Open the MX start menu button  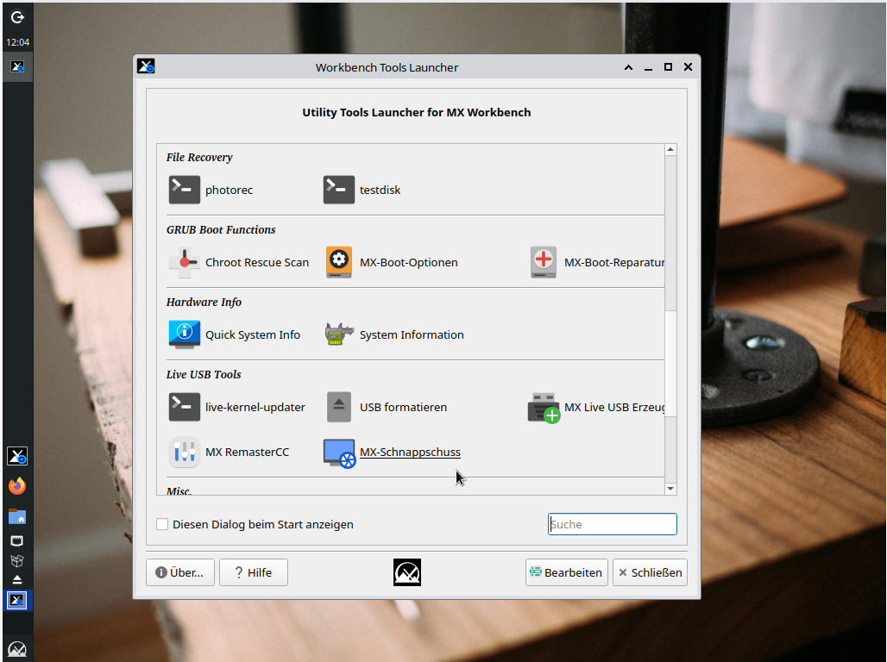[x=17, y=649]
